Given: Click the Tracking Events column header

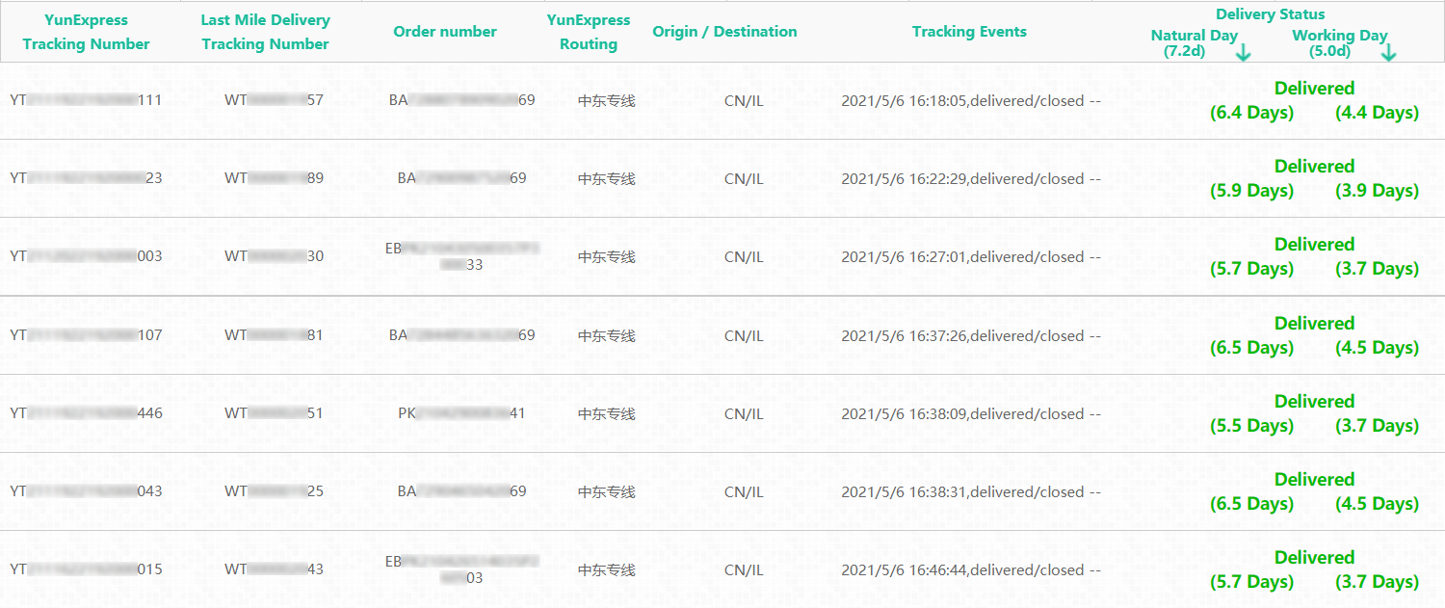Looking at the screenshot, I should tap(969, 32).
